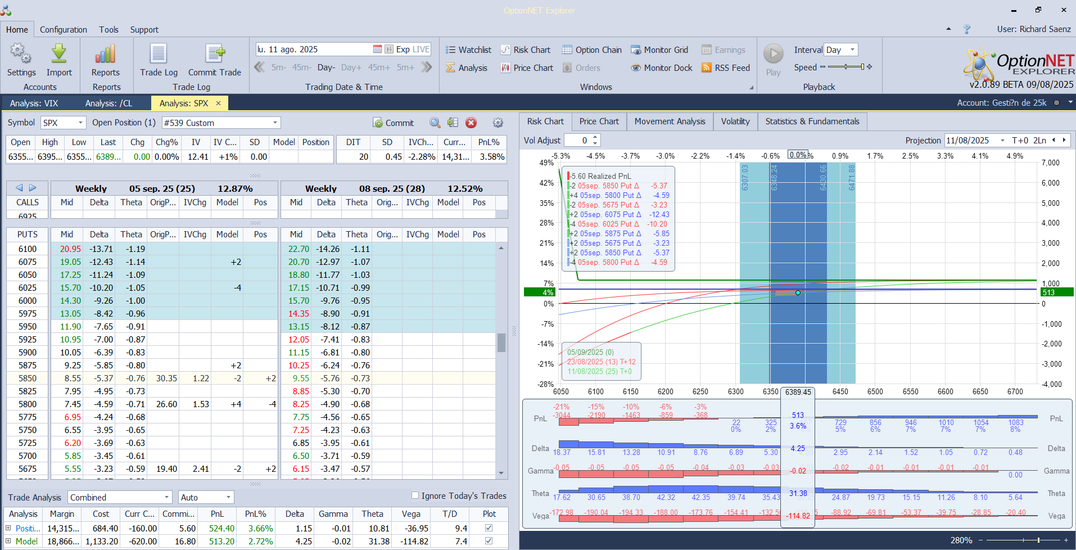
Task: Expand the Model row in analysis grid
Action: click(8, 541)
